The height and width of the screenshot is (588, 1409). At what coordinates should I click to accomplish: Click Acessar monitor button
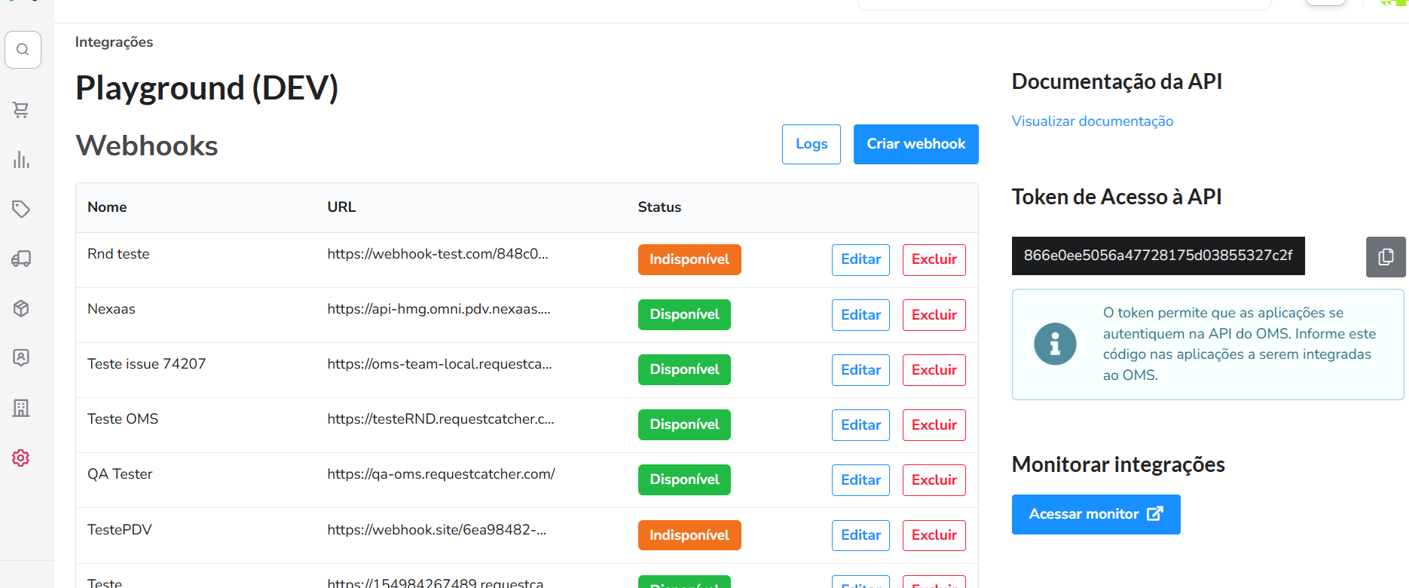(x=1096, y=514)
